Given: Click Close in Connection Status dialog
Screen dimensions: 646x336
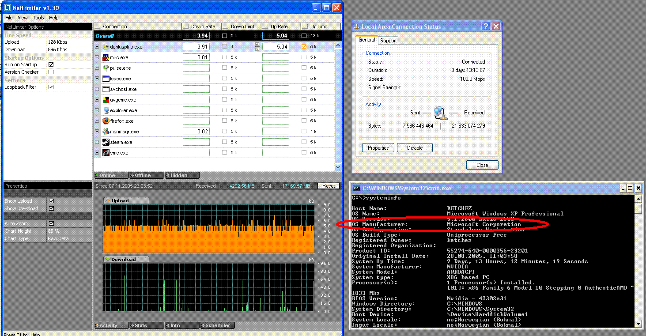Looking at the screenshot, I should pos(482,165).
